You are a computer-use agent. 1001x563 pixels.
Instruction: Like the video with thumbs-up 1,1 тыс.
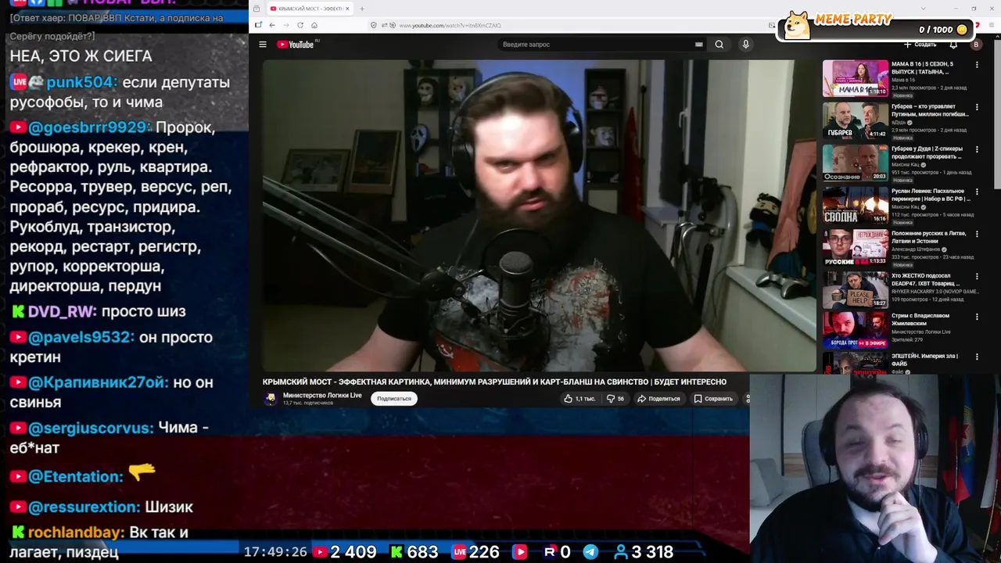[x=579, y=399]
